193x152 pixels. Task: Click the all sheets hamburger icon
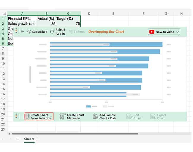click(18, 139)
